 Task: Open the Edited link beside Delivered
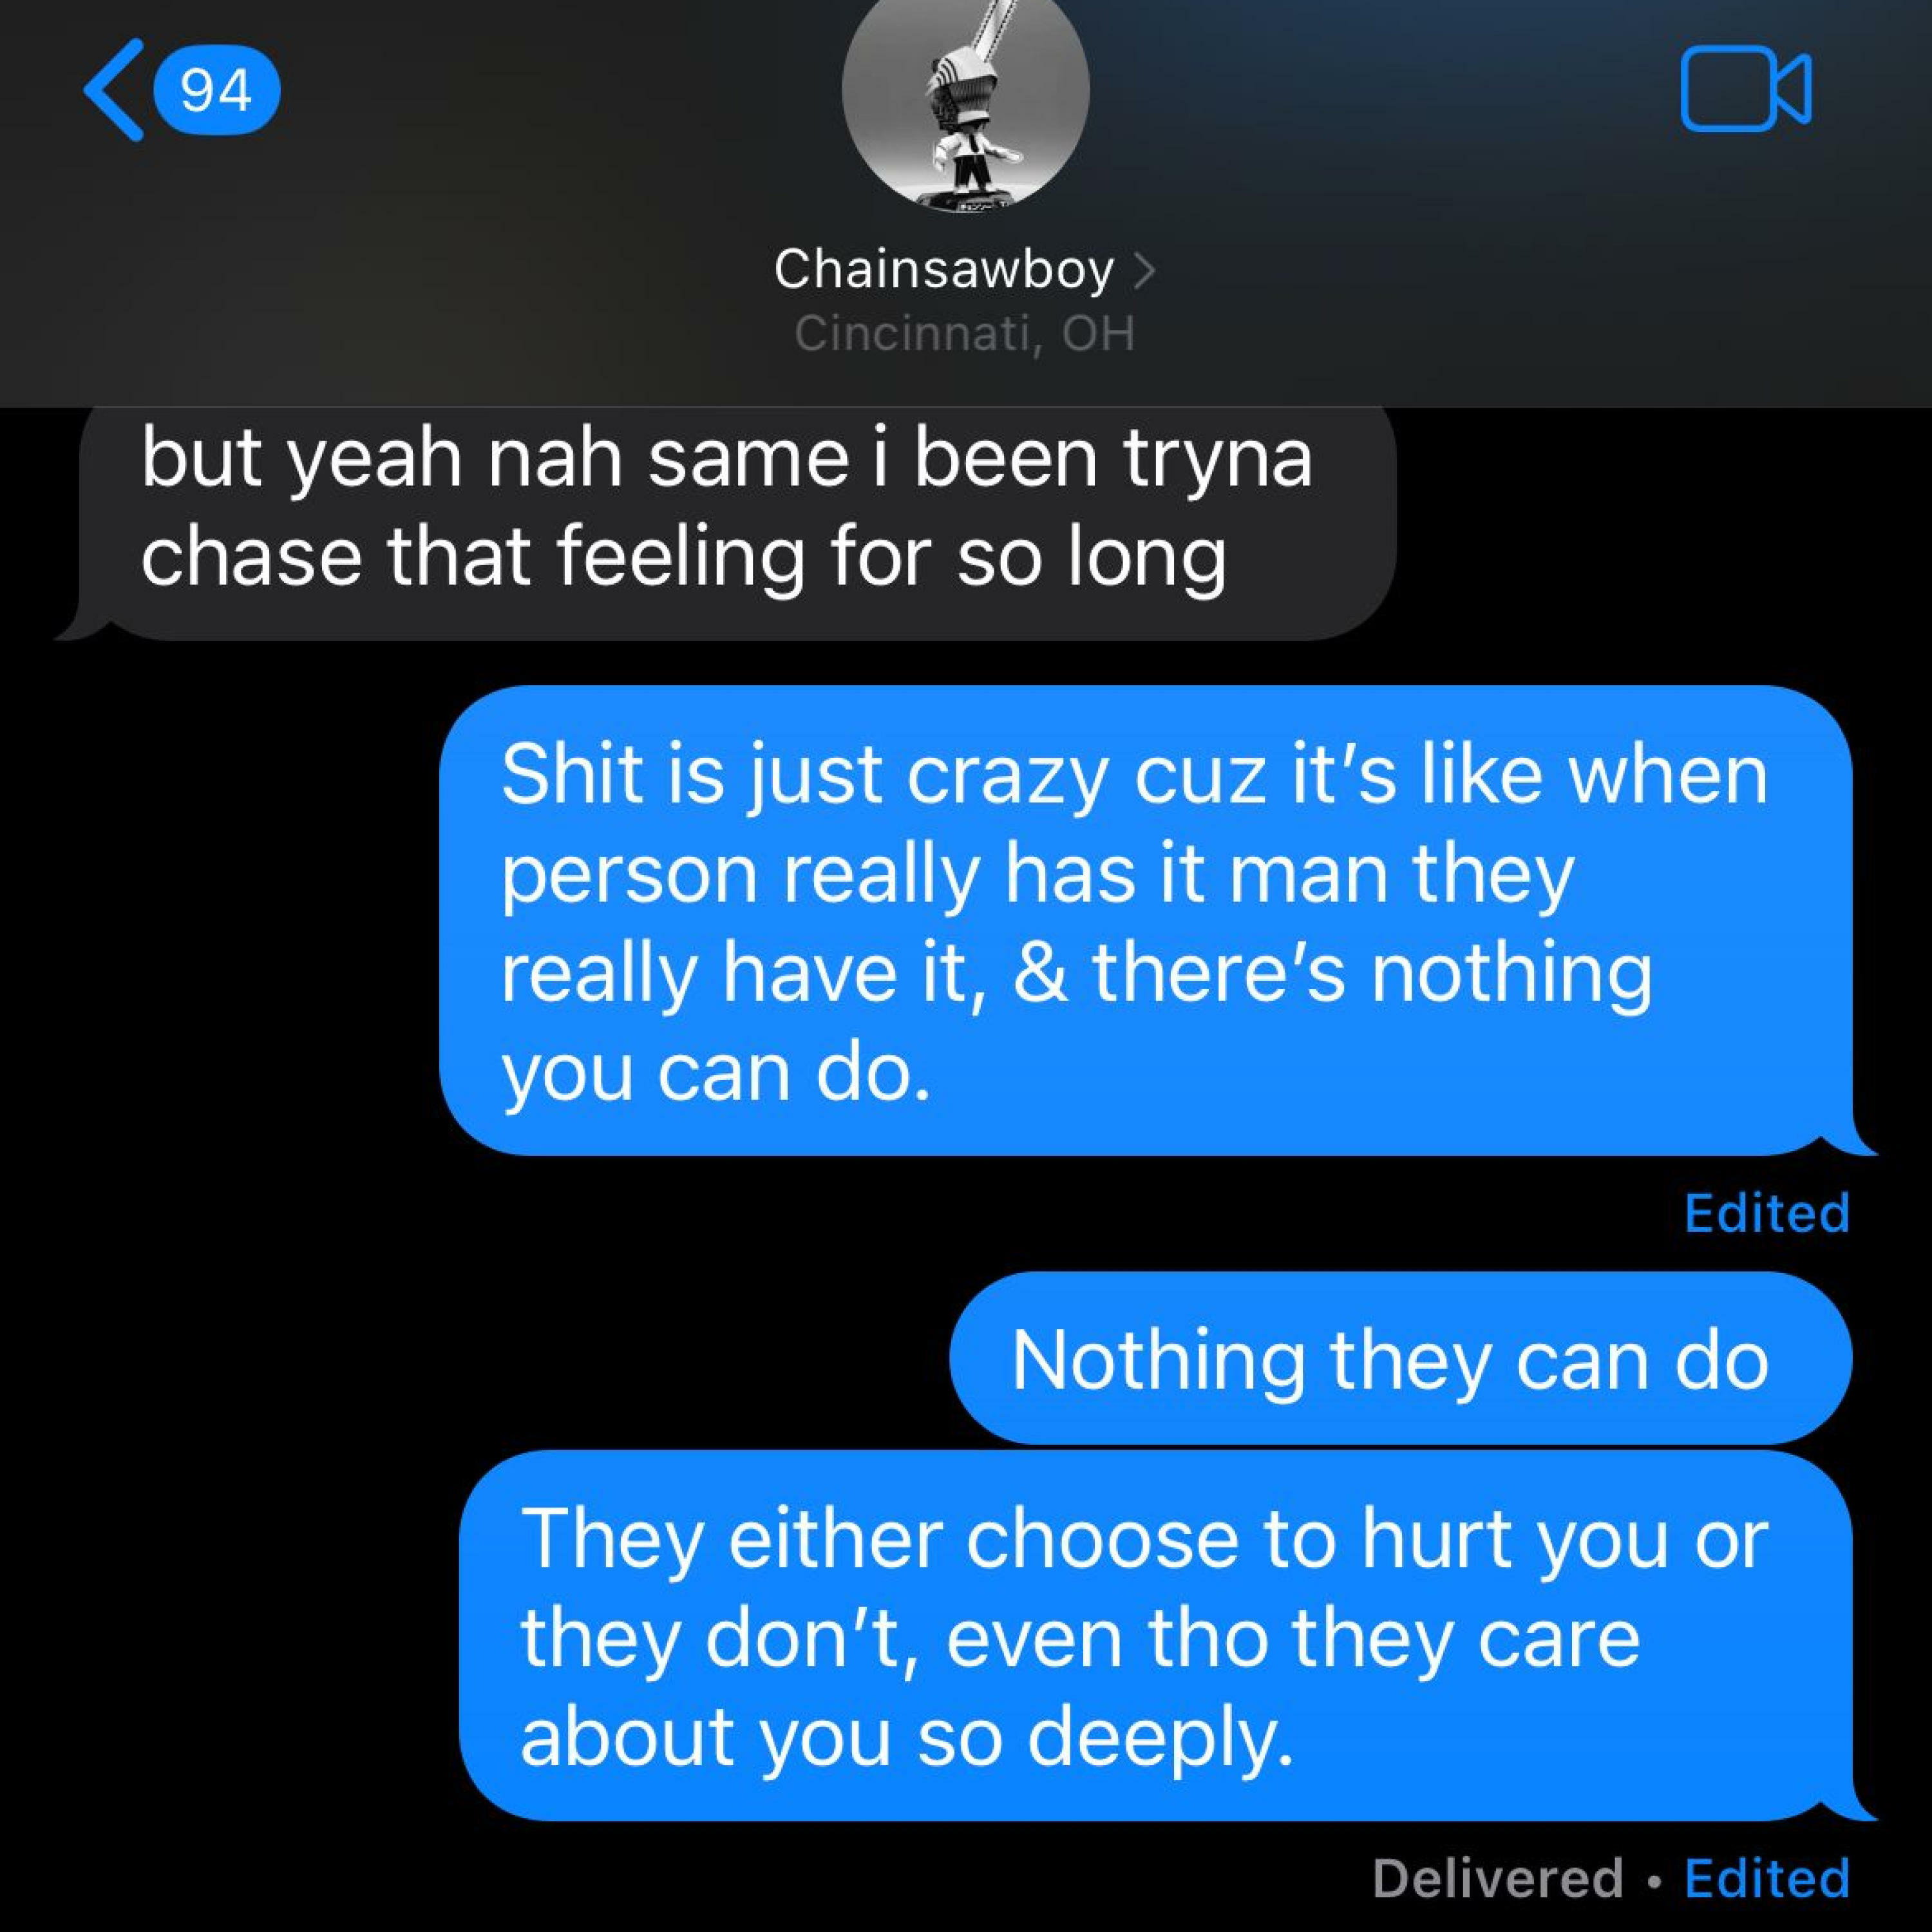(1767, 1878)
